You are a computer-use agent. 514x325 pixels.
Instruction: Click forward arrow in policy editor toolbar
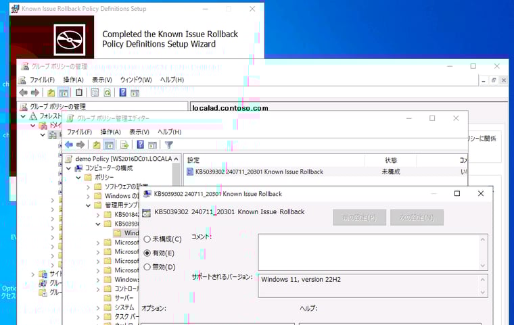point(80,145)
